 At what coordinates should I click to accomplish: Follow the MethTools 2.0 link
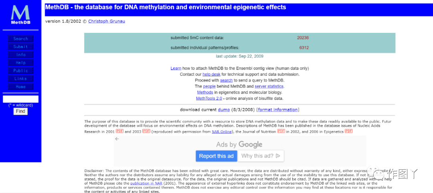coord(209,98)
